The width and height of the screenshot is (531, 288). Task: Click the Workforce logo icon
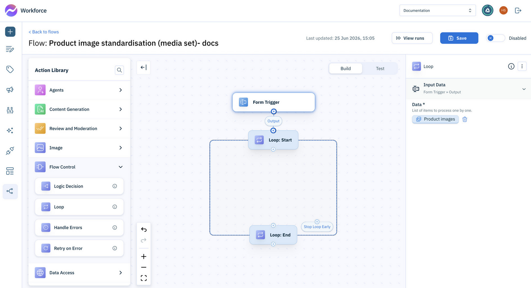(x=11, y=10)
